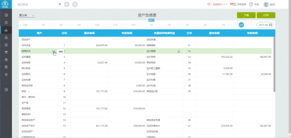This screenshot has height=138, width=291.
Task: Collapse the 存货 row chevron
Action: (x=29, y=91)
